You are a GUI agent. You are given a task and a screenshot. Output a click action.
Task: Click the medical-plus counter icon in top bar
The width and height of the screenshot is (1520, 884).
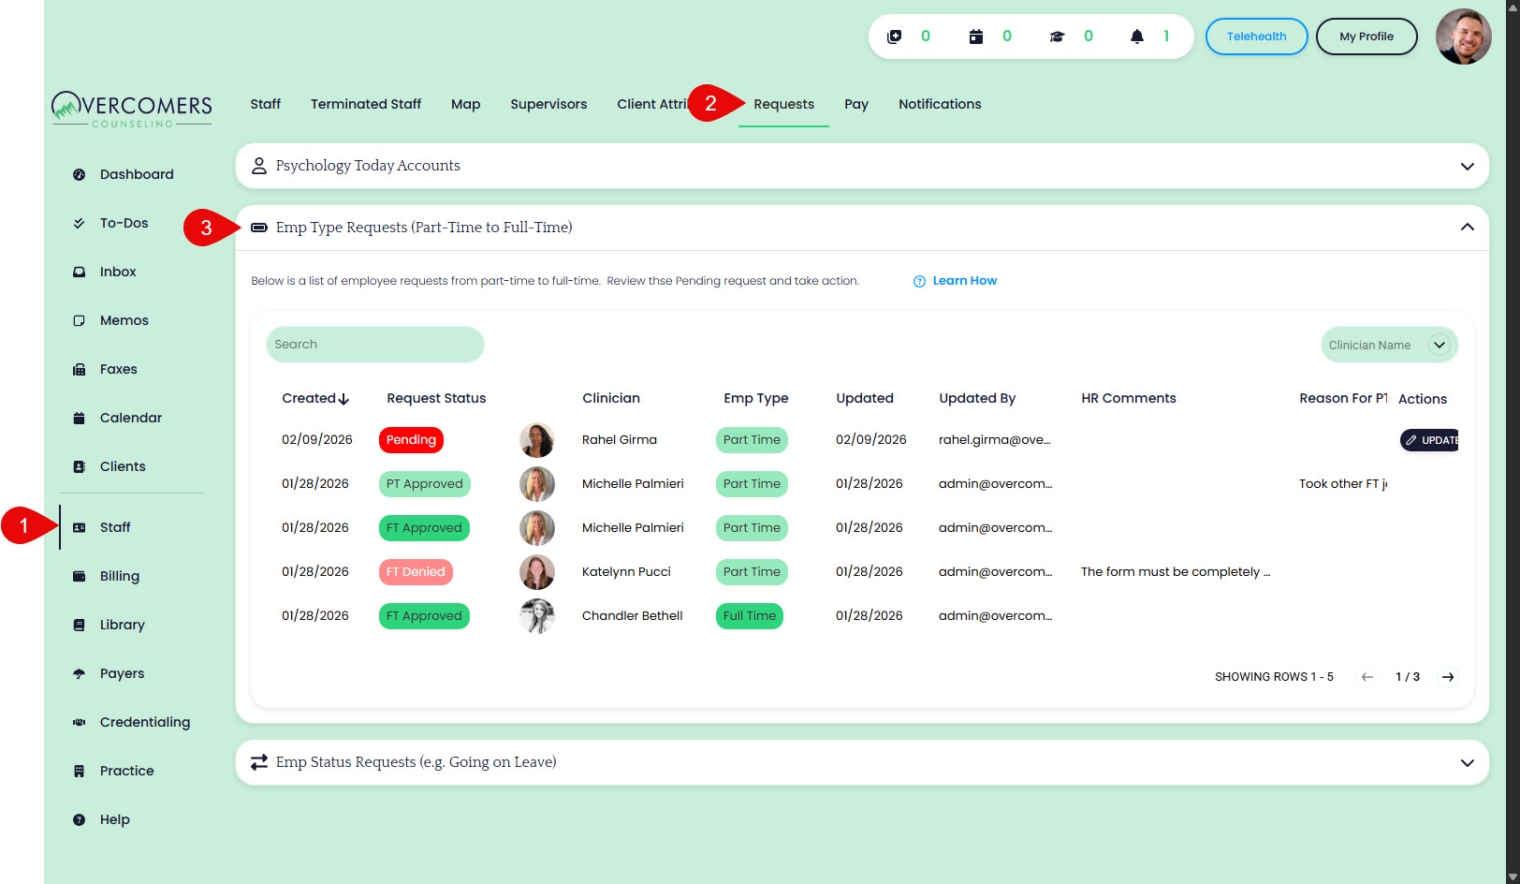[x=895, y=37]
